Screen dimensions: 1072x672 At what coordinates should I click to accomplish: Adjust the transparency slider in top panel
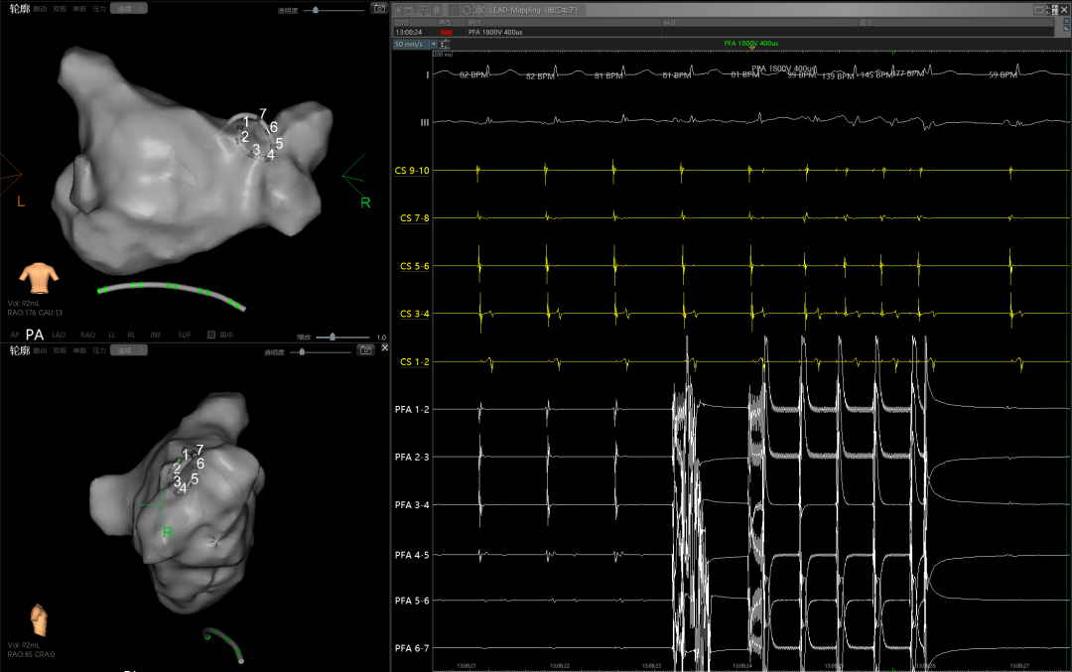(316, 9)
